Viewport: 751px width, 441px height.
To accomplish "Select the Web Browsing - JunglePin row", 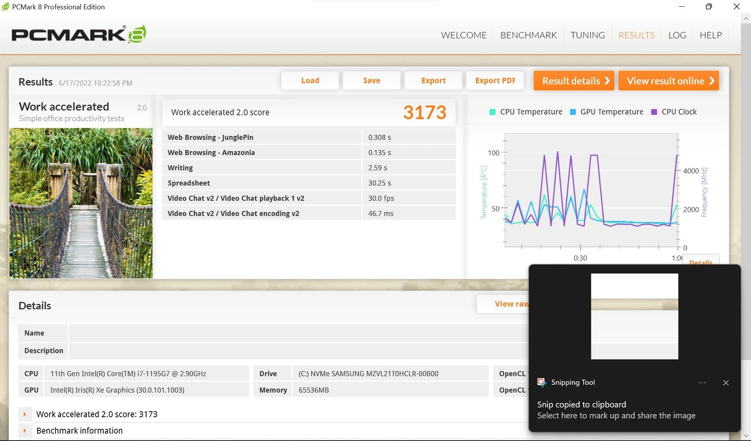I will 309,137.
